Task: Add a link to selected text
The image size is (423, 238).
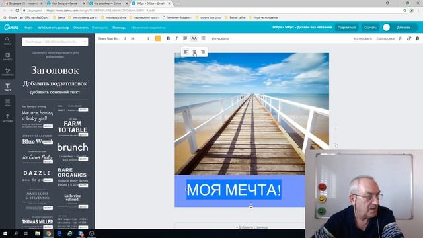Action: [409, 38]
